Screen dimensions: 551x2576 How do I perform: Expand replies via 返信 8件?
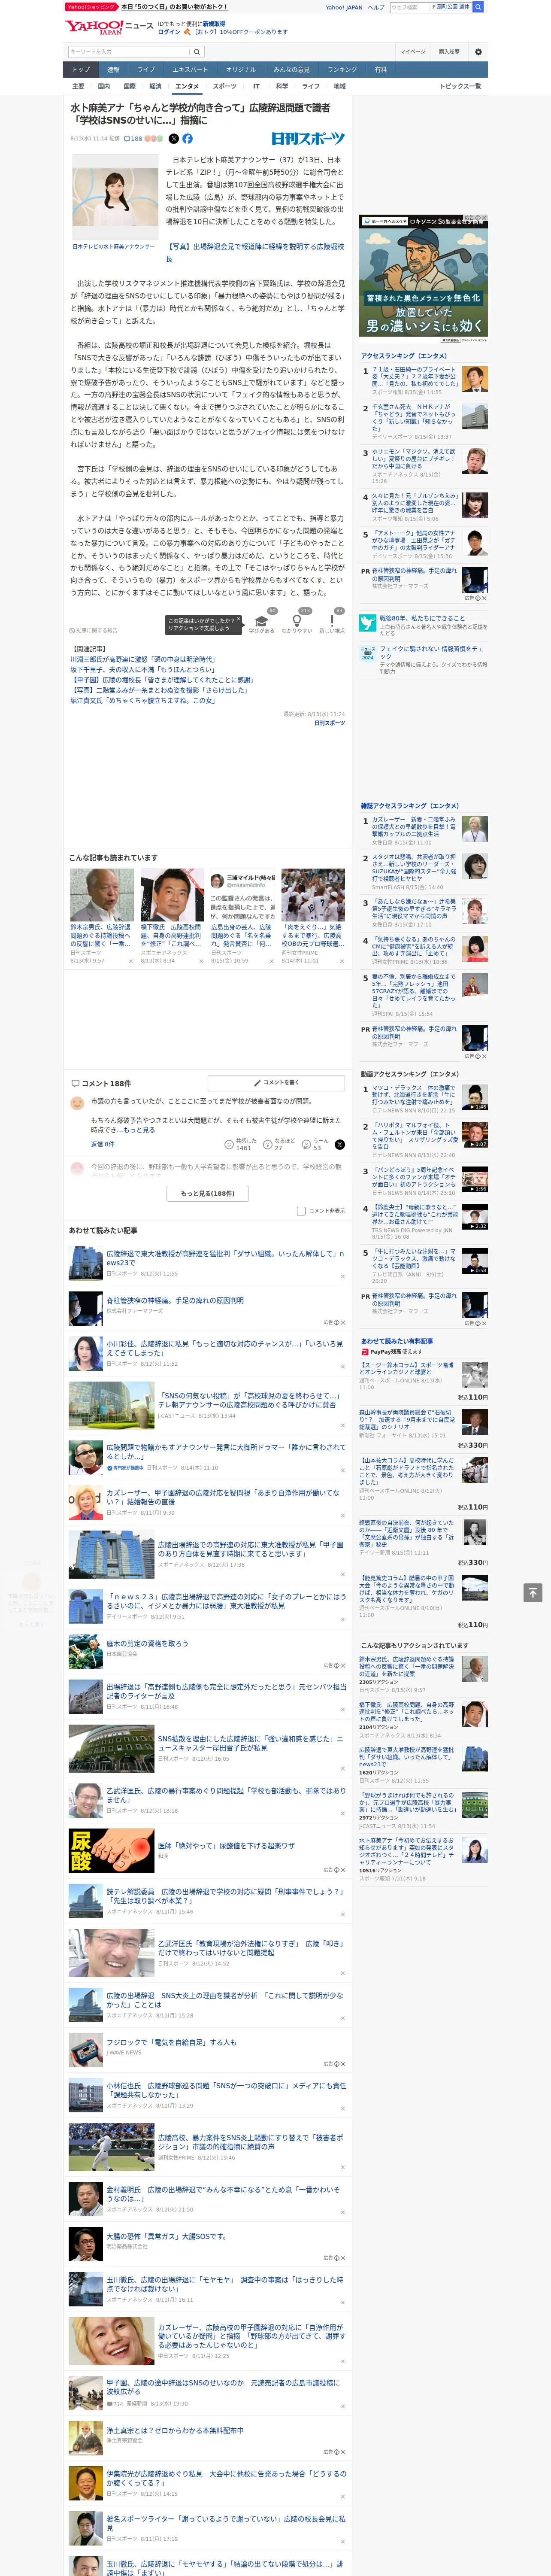[x=102, y=1144]
